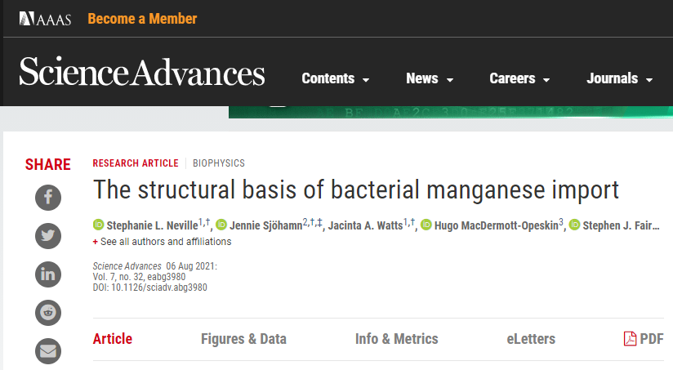Share article on Facebook icon

pos(48,197)
